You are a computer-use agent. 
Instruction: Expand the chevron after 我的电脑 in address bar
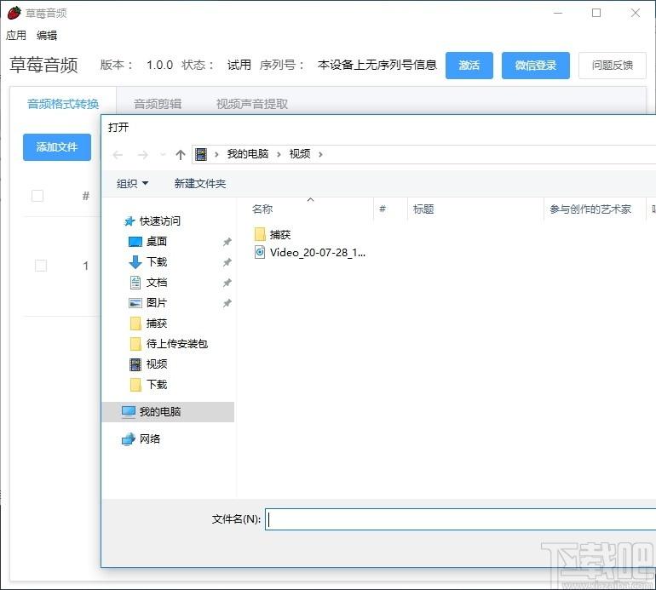coord(279,155)
